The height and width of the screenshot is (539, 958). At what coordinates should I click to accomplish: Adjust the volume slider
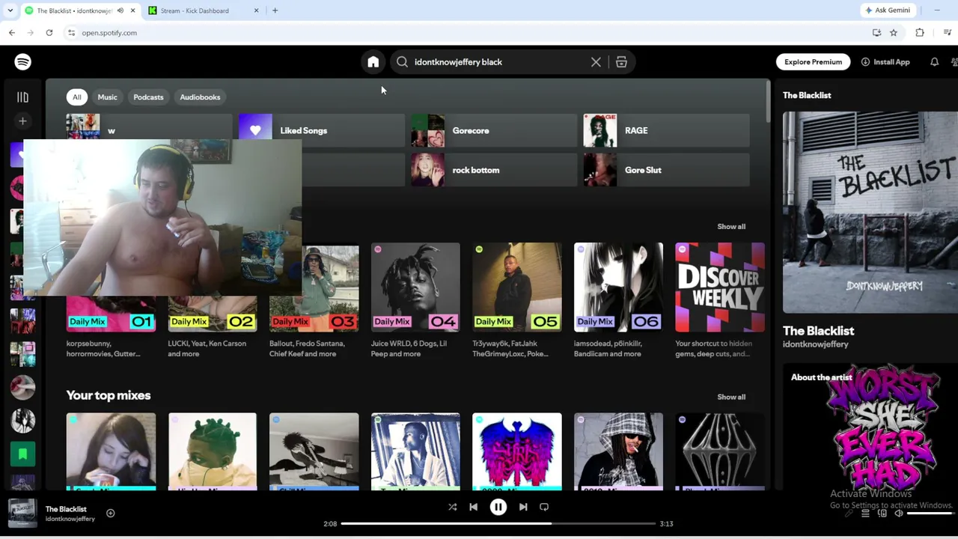[x=930, y=514]
